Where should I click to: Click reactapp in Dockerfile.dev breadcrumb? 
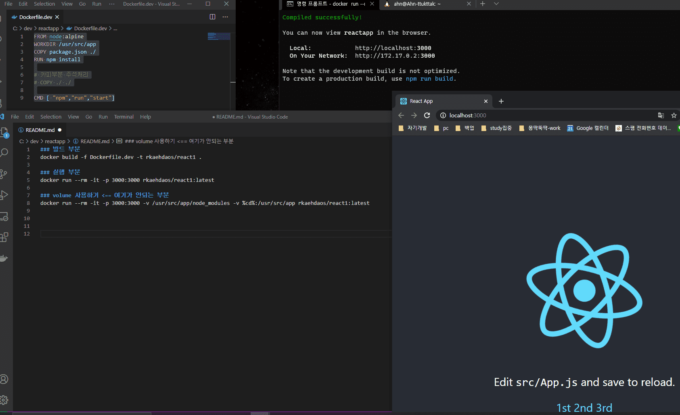(x=48, y=28)
